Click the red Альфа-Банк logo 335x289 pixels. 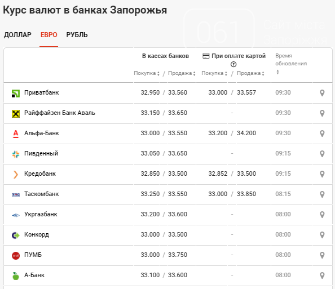pos(16,134)
